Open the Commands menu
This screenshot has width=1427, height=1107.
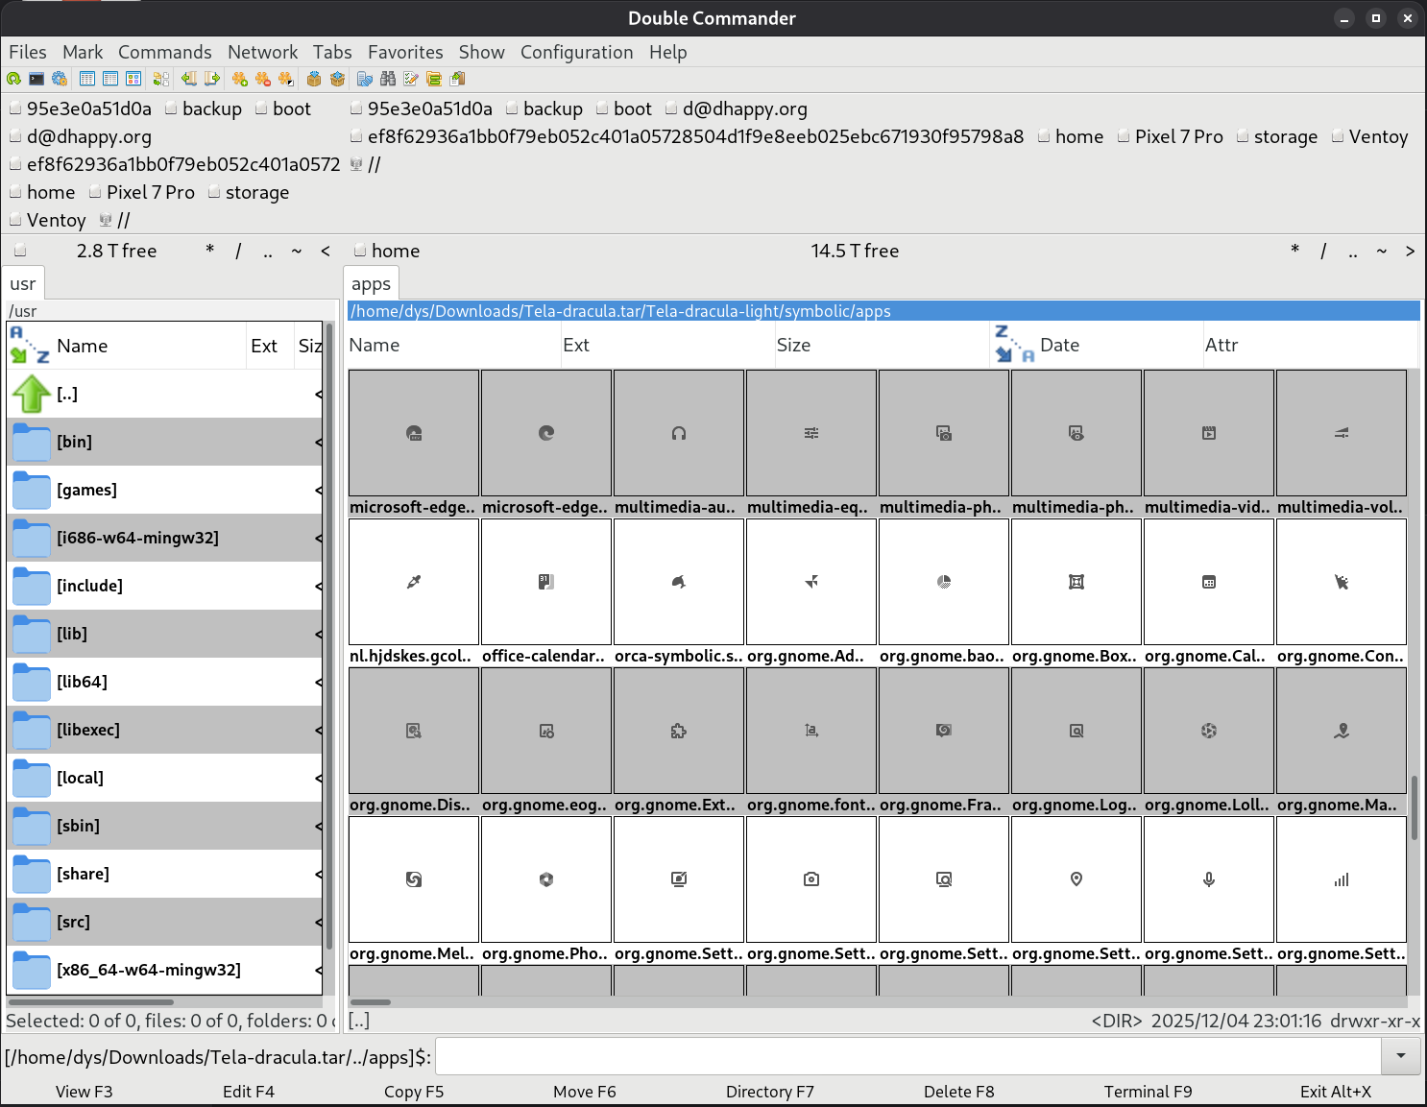164,52
